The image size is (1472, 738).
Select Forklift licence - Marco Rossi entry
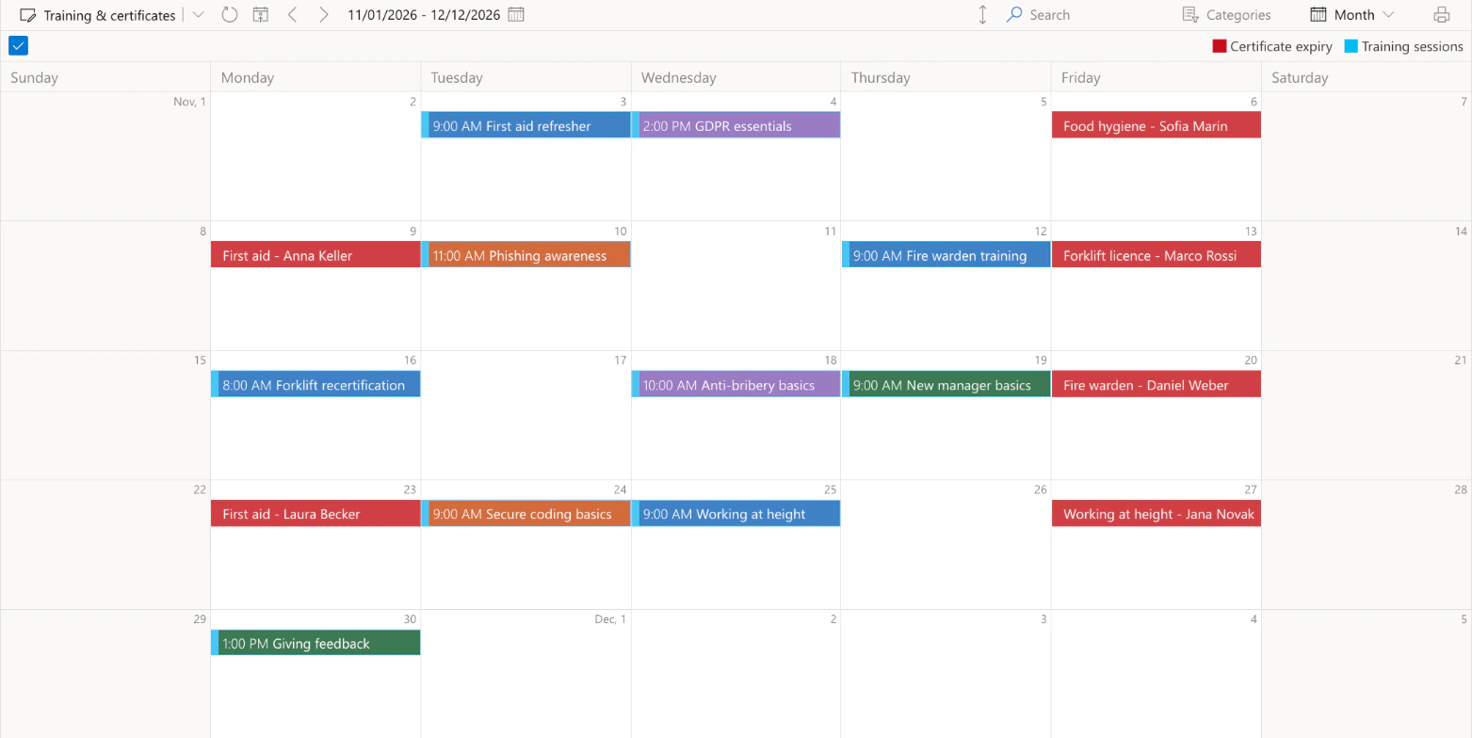coord(1156,255)
